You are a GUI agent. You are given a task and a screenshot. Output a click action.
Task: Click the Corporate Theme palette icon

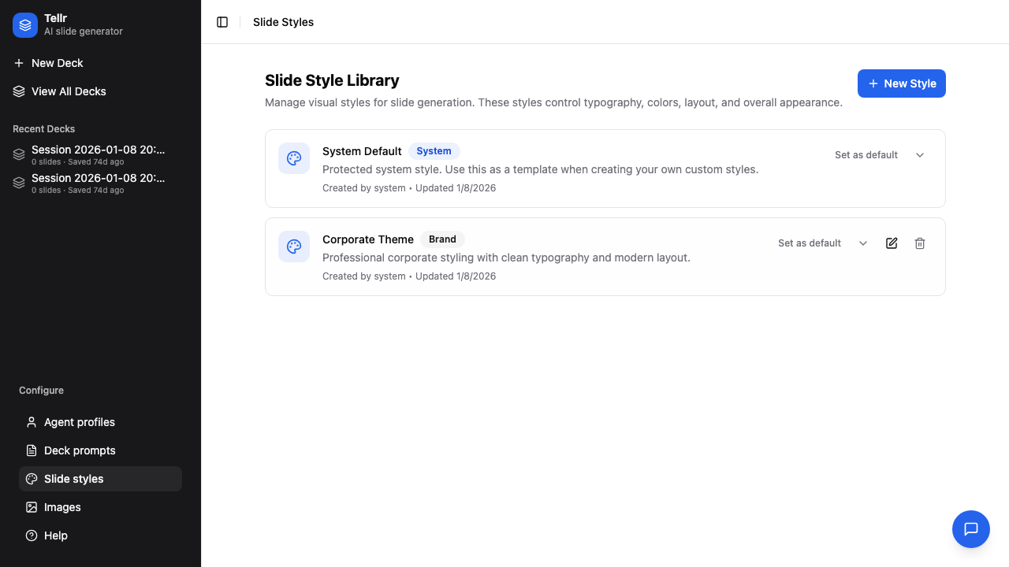tap(294, 246)
